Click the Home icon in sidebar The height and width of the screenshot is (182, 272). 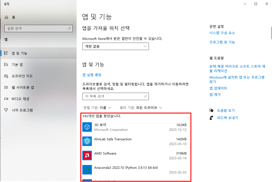click(x=6, y=17)
